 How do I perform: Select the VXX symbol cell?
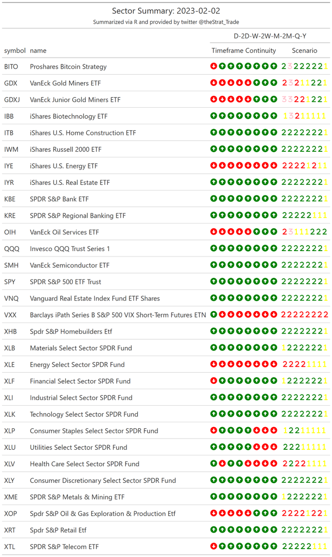pyautogui.click(x=10, y=315)
